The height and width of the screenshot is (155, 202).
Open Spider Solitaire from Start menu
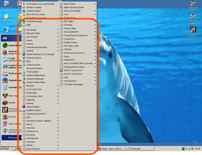coord(12,124)
